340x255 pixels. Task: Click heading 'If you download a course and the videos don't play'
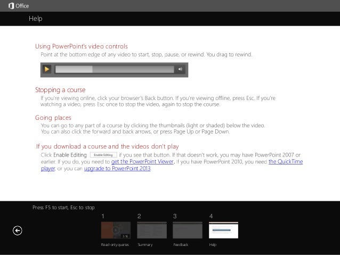[x=108, y=146]
